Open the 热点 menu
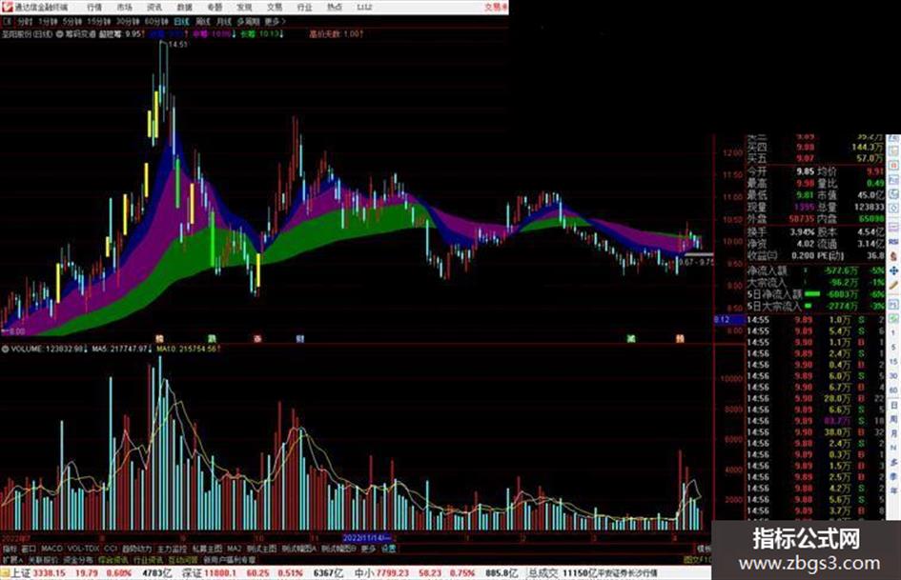901x580 pixels. pyautogui.click(x=335, y=7)
